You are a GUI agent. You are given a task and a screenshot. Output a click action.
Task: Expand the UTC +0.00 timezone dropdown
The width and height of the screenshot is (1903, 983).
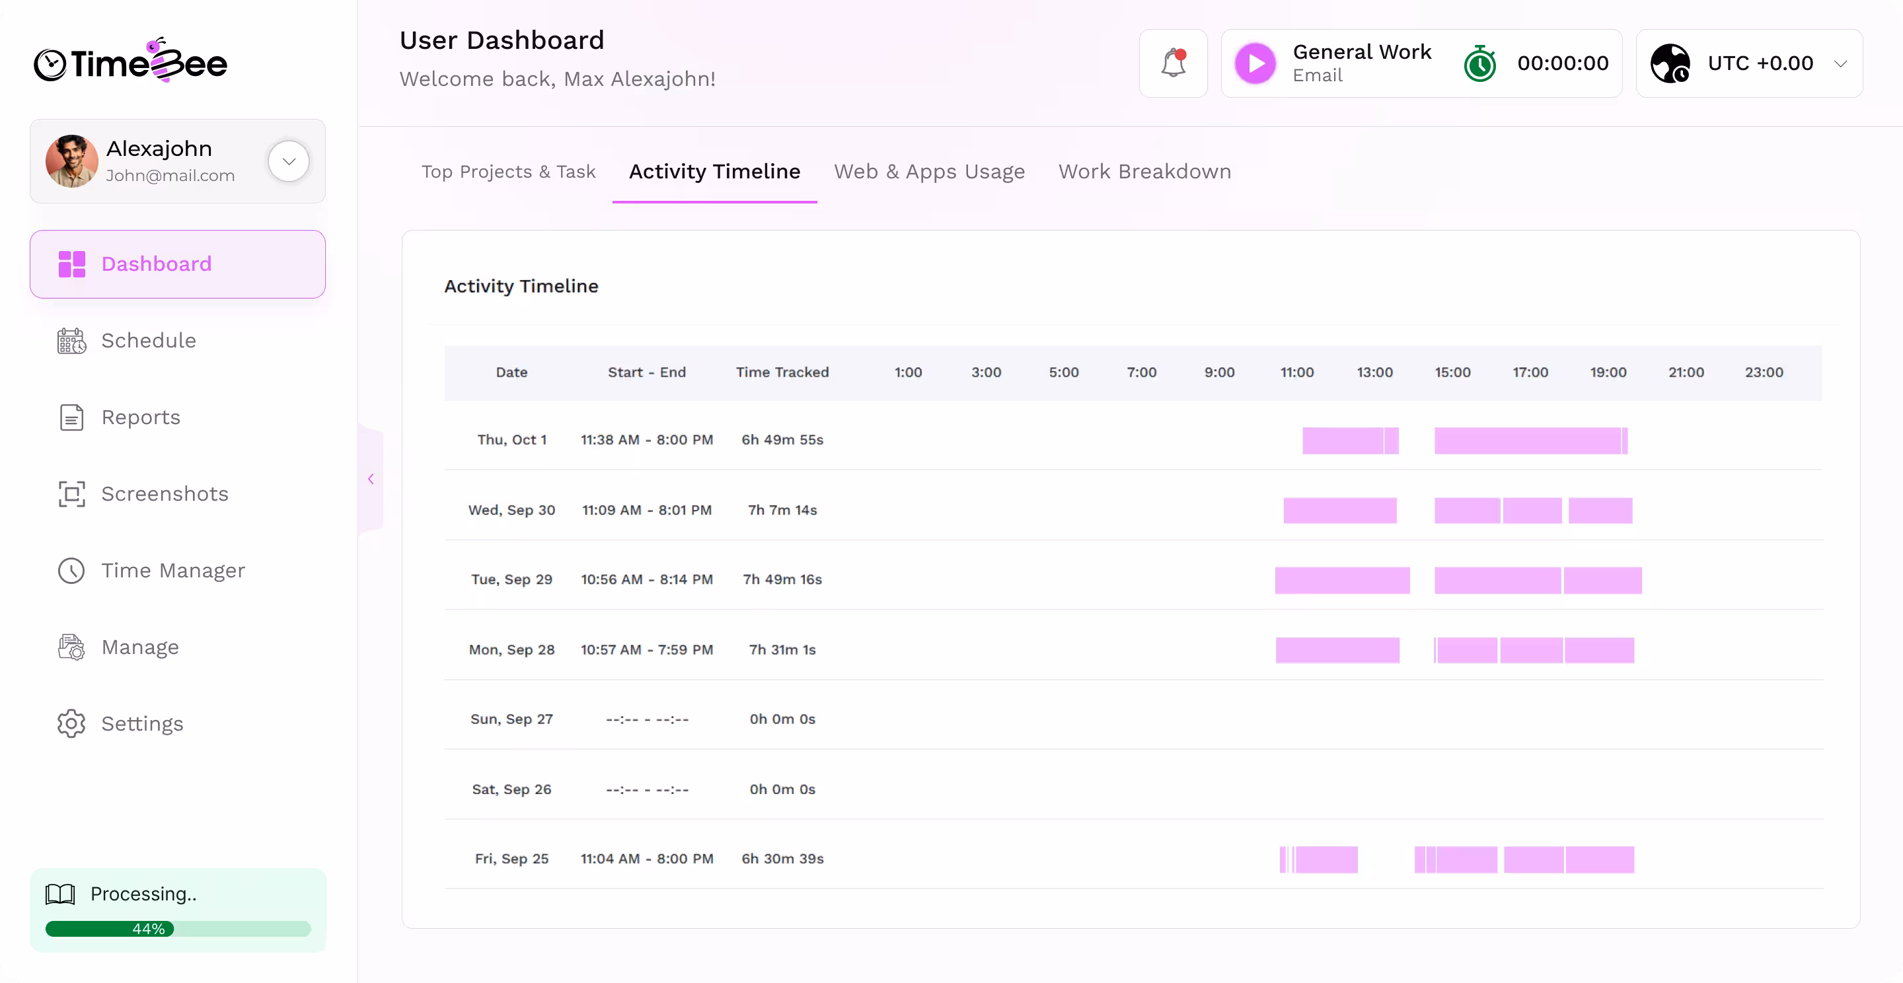[x=1841, y=63]
